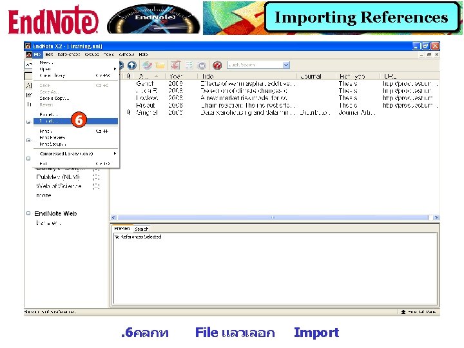Select Web of Science in the groups panel
464x348 pixels.
[x=59, y=186]
